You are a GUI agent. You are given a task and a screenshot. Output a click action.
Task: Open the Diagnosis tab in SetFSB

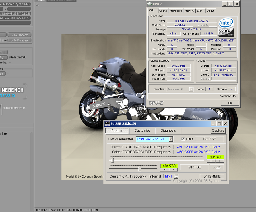click(x=168, y=131)
